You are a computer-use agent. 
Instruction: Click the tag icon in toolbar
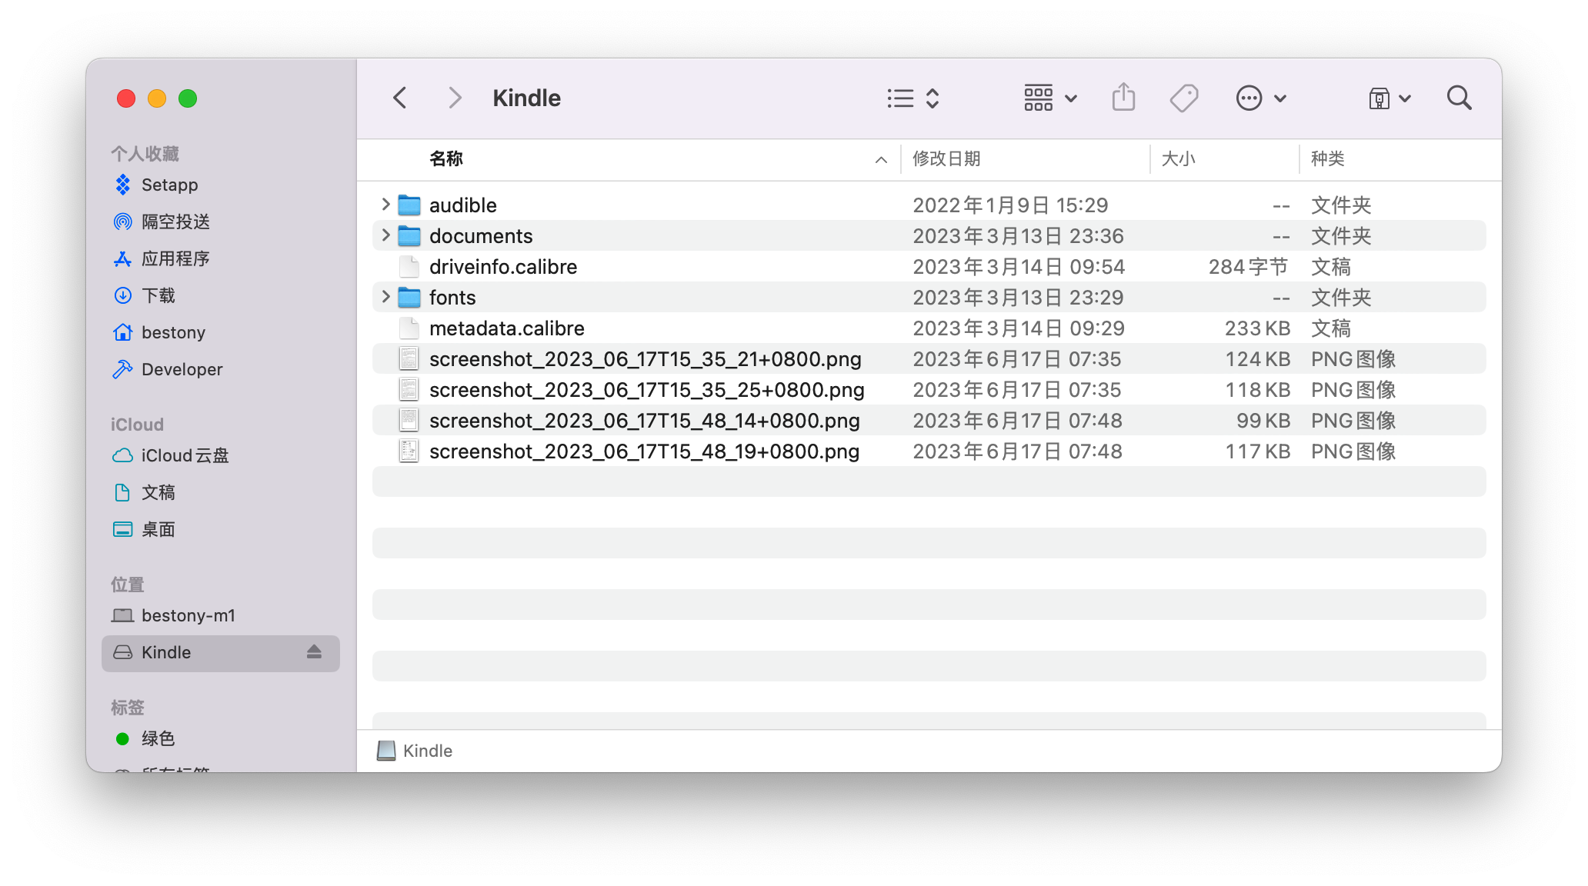pos(1183,98)
